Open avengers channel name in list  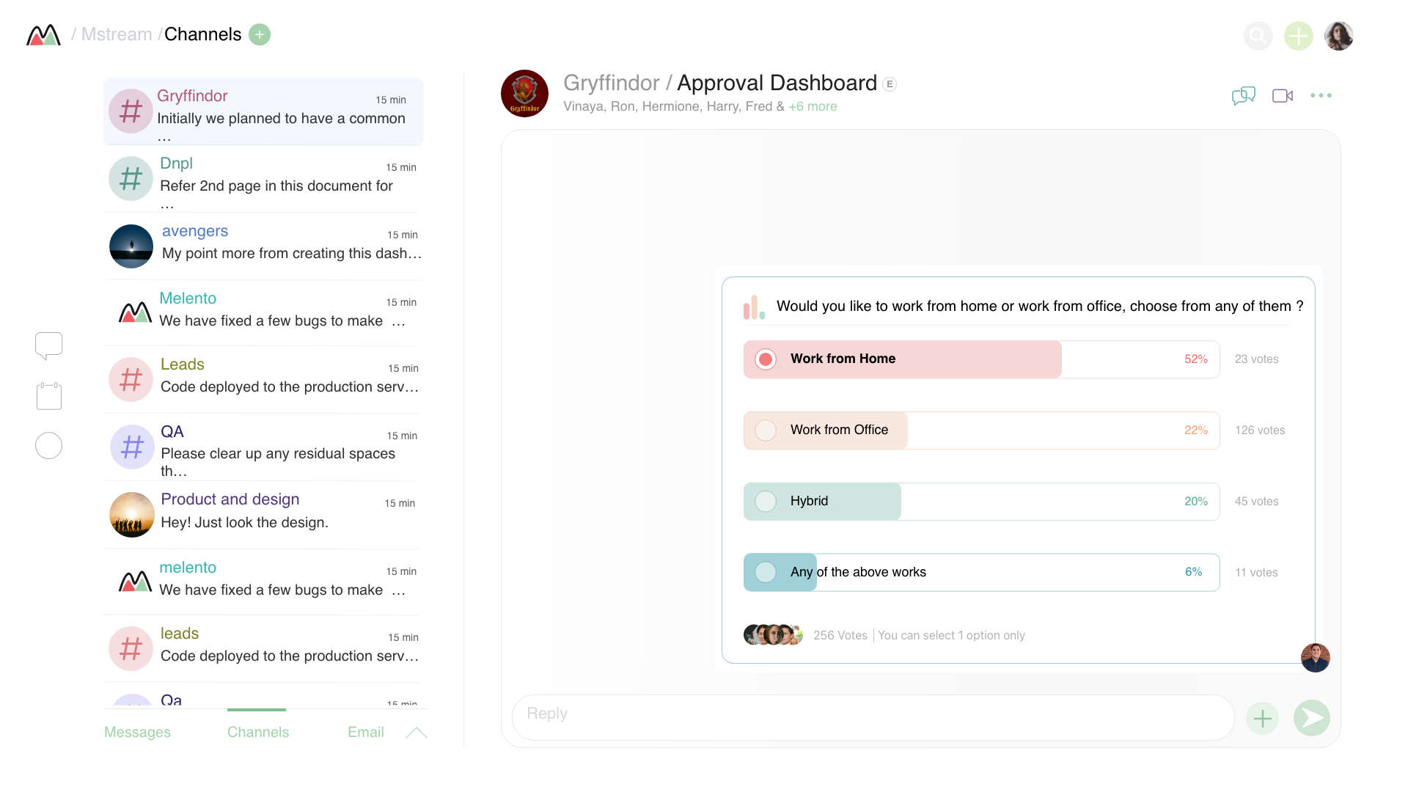click(195, 231)
